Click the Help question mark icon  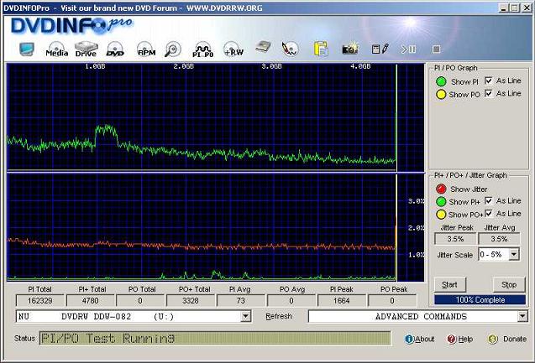451,340
